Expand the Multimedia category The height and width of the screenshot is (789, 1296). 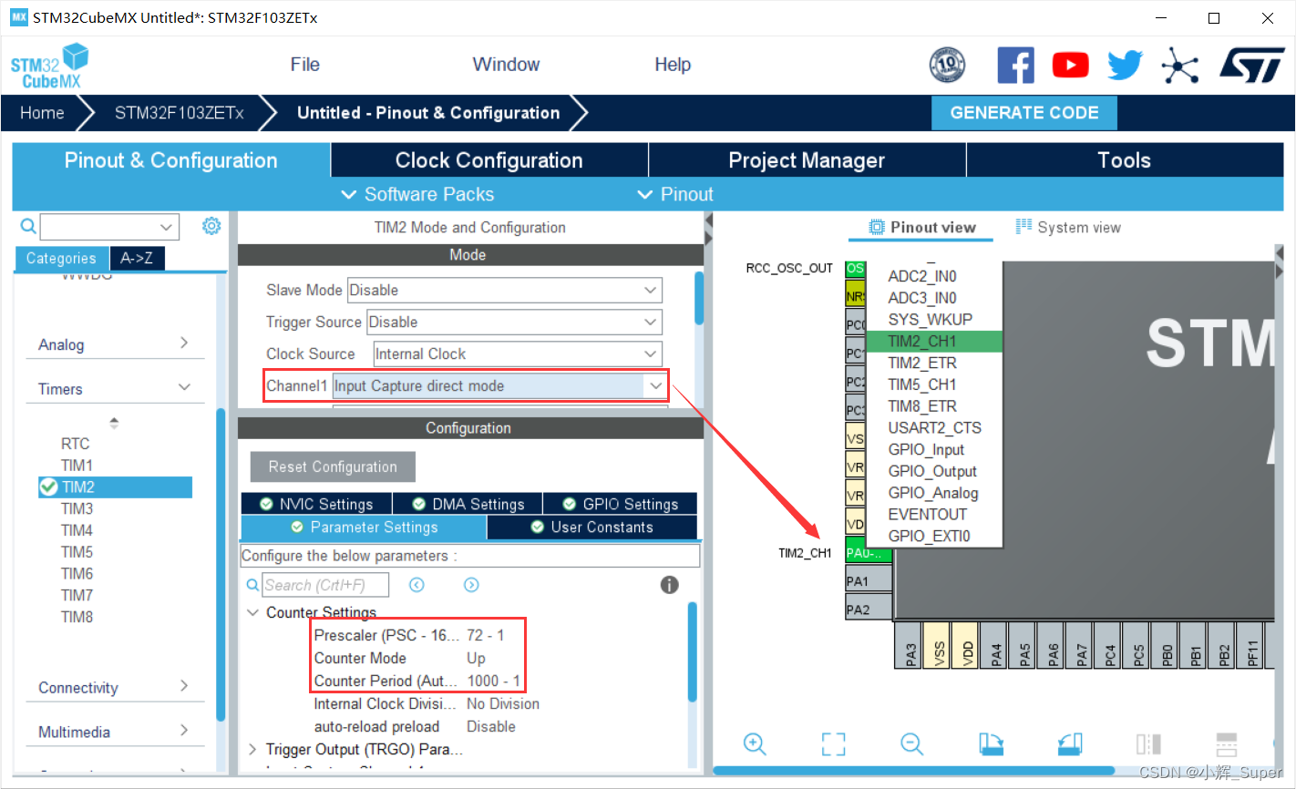pyautogui.click(x=115, y=732)
